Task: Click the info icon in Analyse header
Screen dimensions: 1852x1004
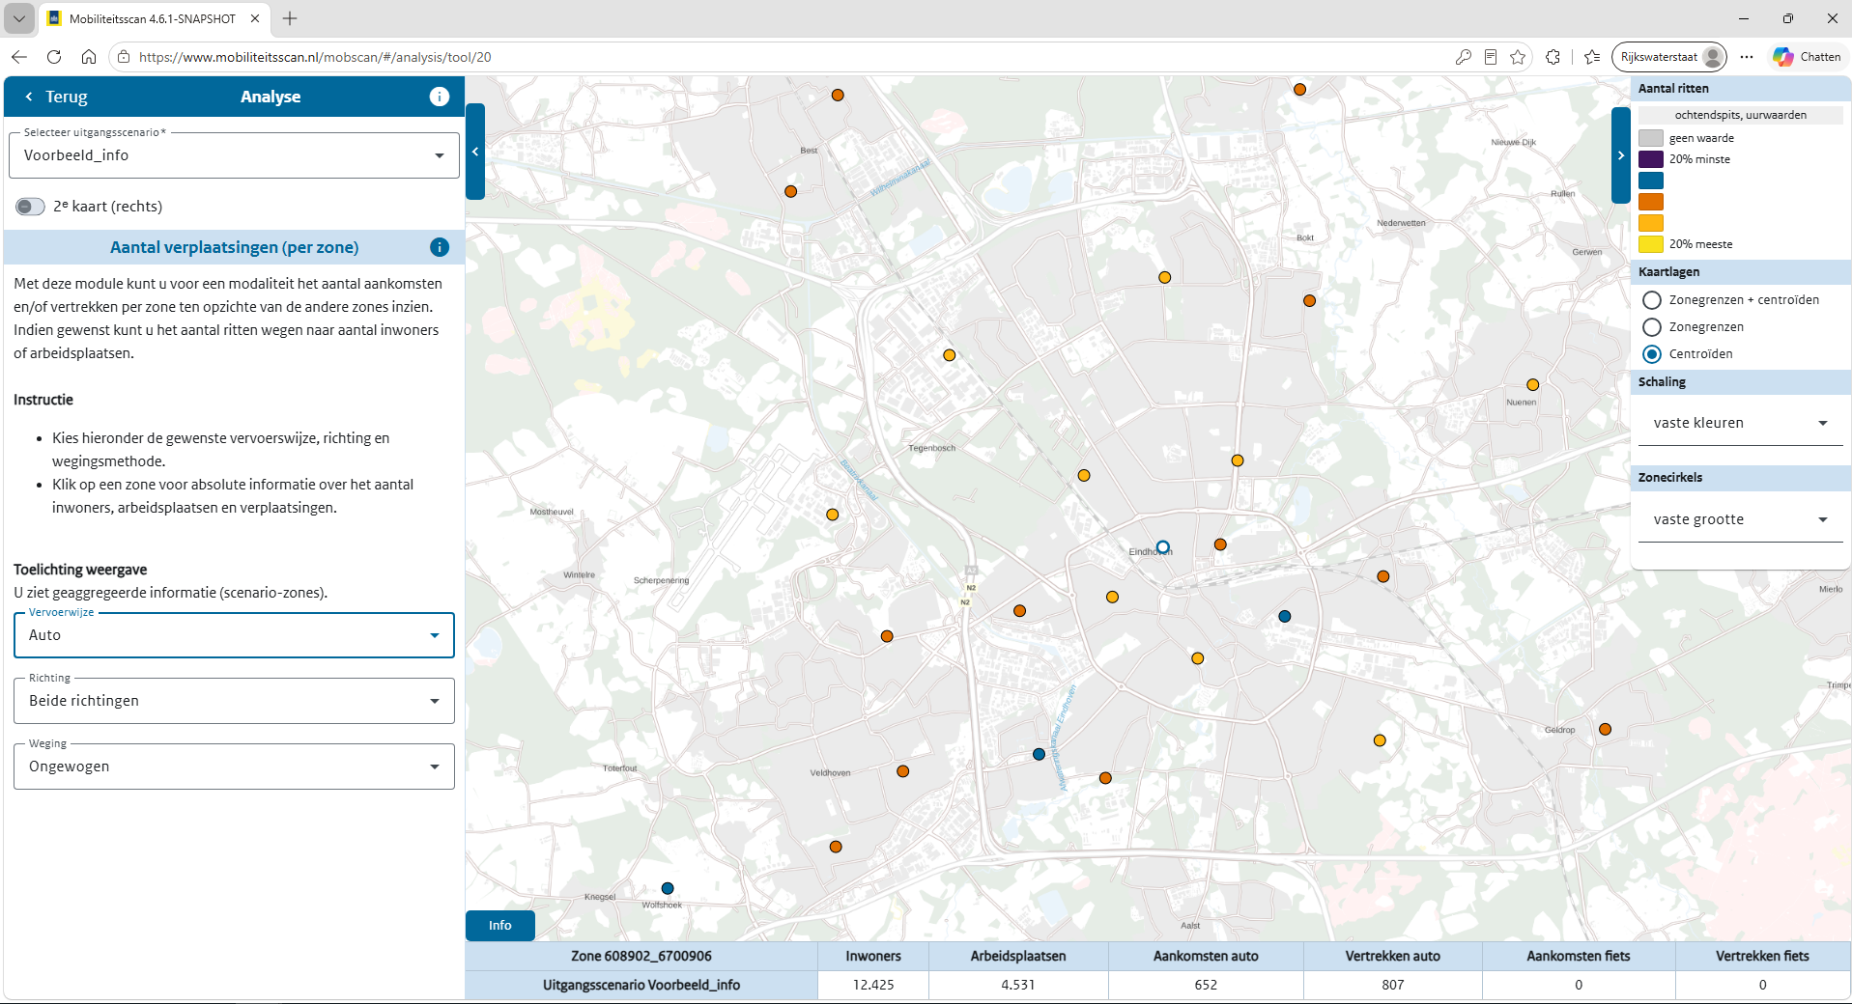Action: [440, 97]
